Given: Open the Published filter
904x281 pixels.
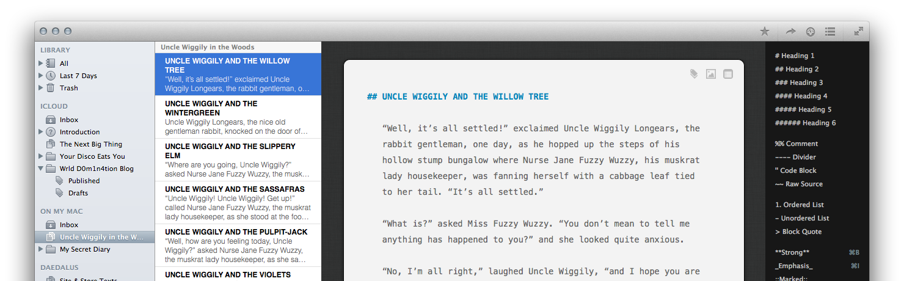Looking at the screenshot, I should click(95, 181).
